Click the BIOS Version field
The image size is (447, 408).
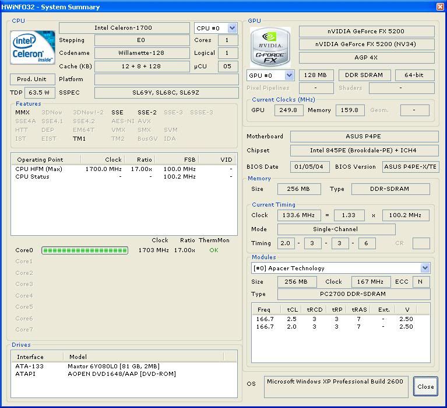[410, 167]
